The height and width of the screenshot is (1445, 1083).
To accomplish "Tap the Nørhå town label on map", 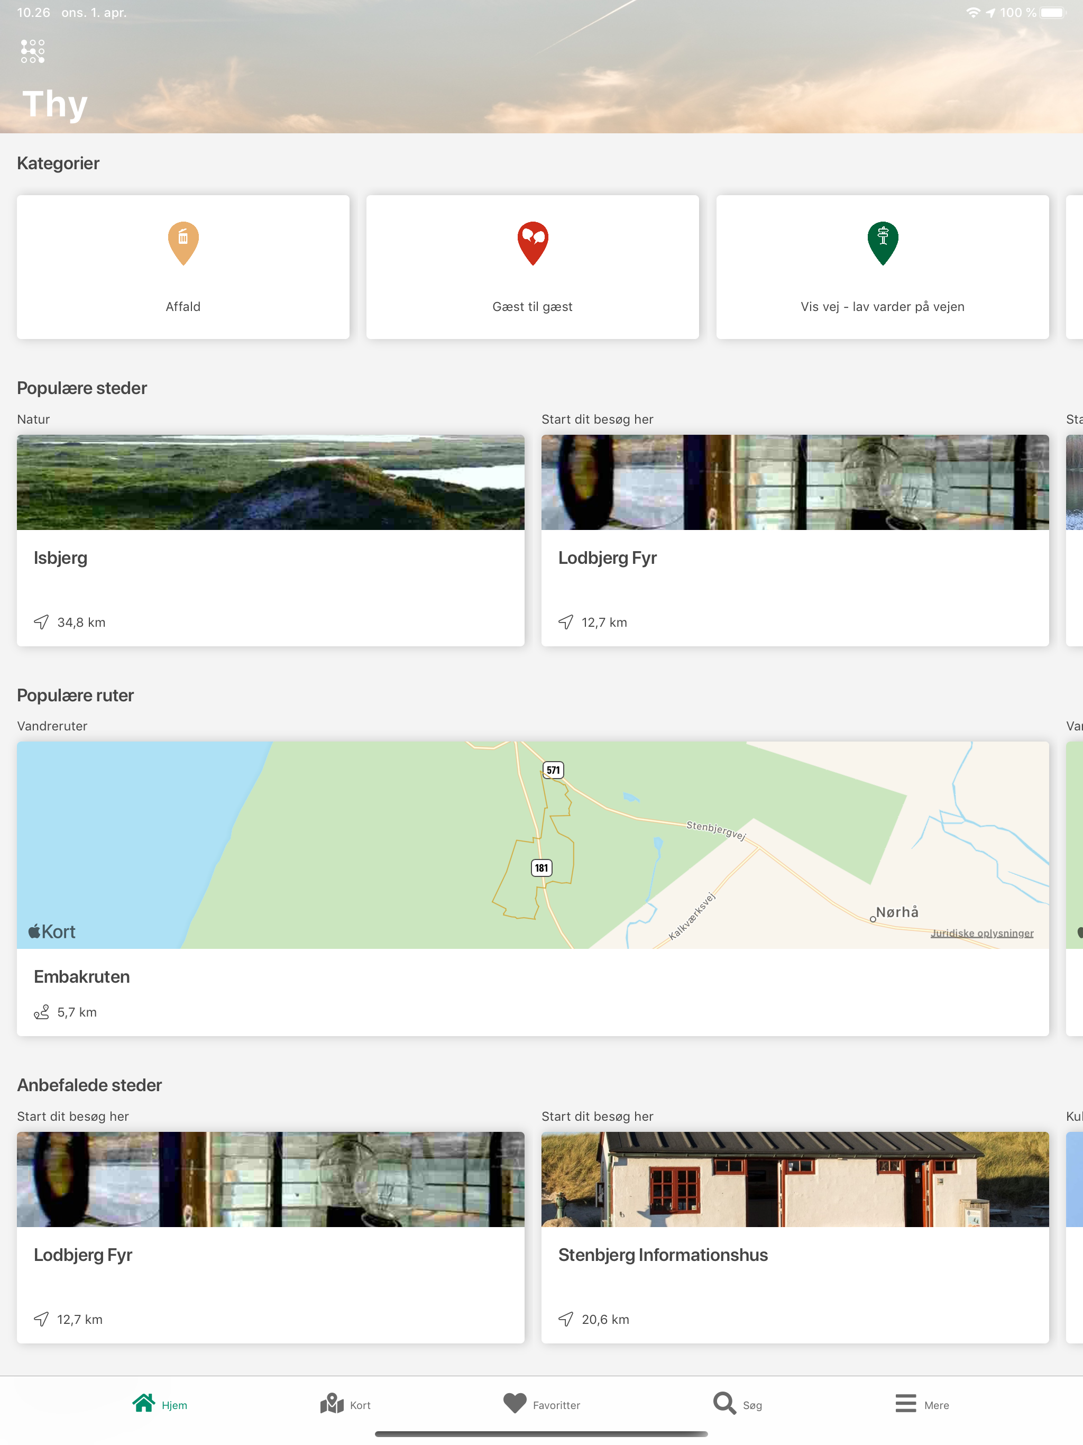I will (897, 912).
